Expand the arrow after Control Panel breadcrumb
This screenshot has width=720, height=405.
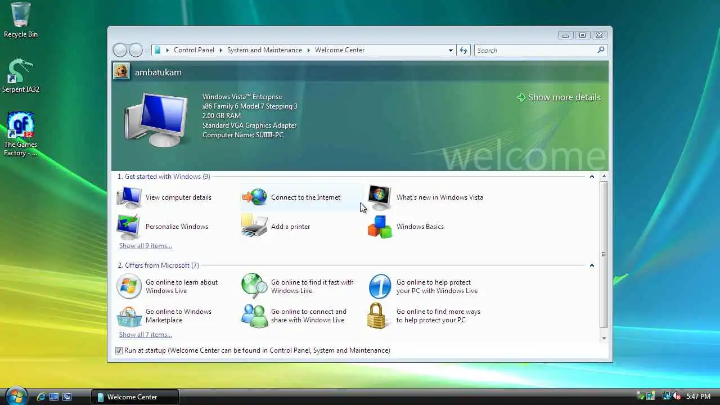click(220, 50)
